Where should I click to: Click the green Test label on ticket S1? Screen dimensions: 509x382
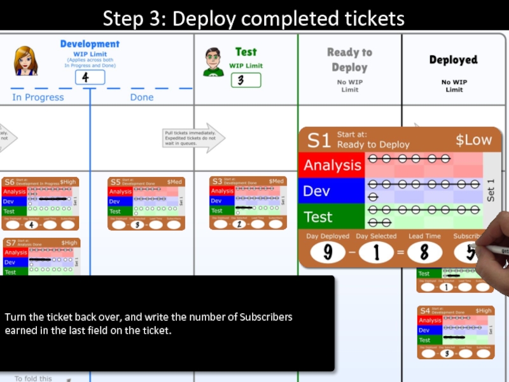[x=331, y=216]
